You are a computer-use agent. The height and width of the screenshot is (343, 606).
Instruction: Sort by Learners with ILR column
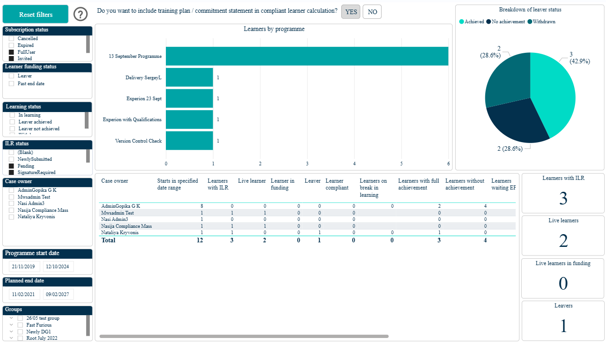pyautogui.click(x=218, y=184)
